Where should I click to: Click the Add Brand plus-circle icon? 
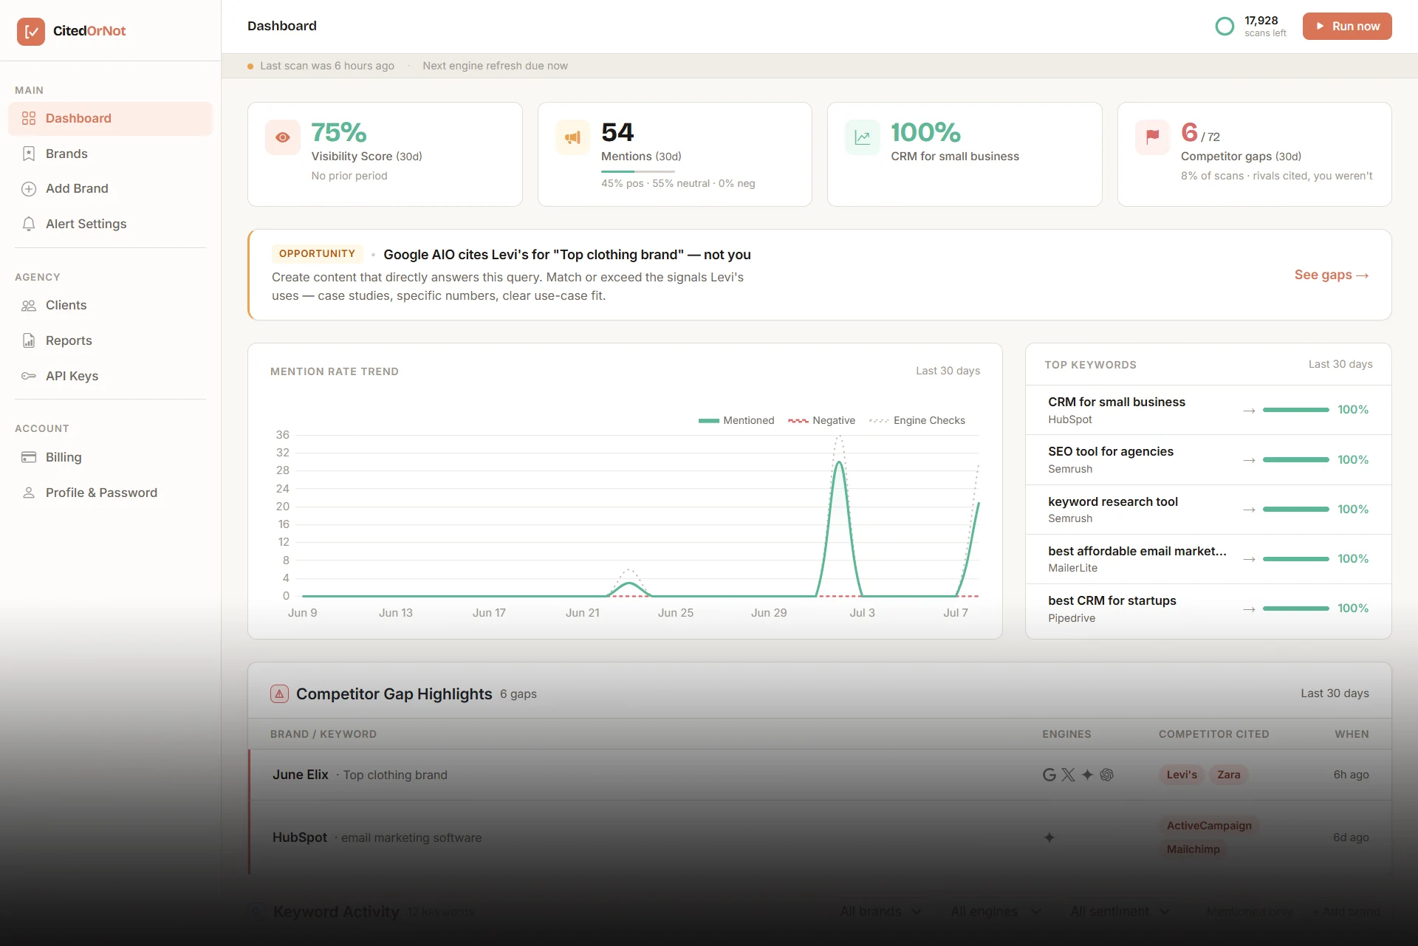(x=29, y=188)
